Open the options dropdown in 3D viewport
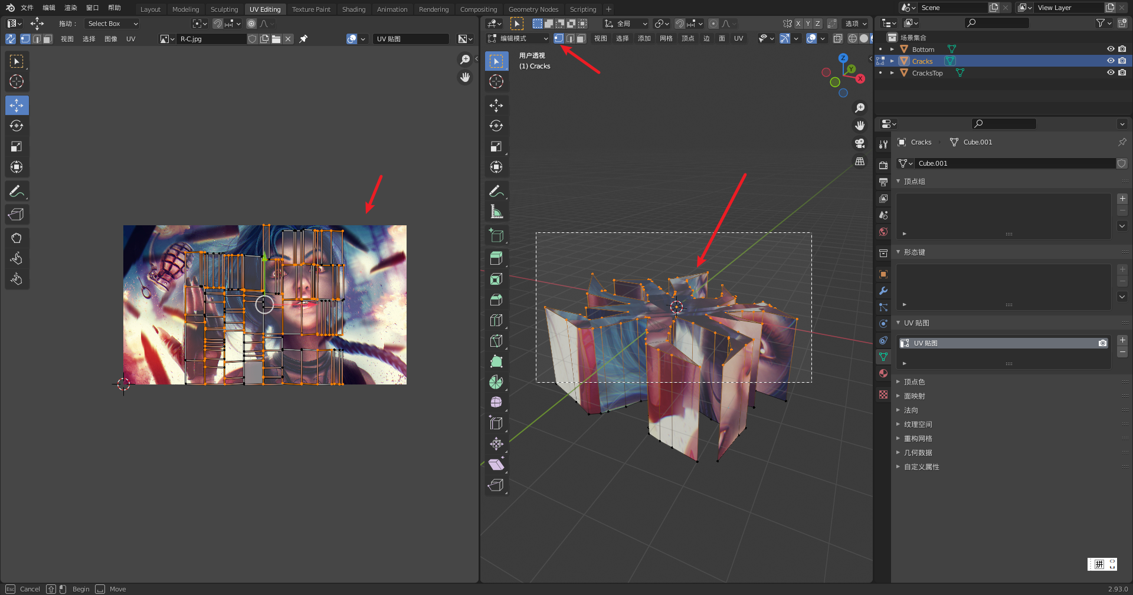1133x595 pixels. point(856,24)
